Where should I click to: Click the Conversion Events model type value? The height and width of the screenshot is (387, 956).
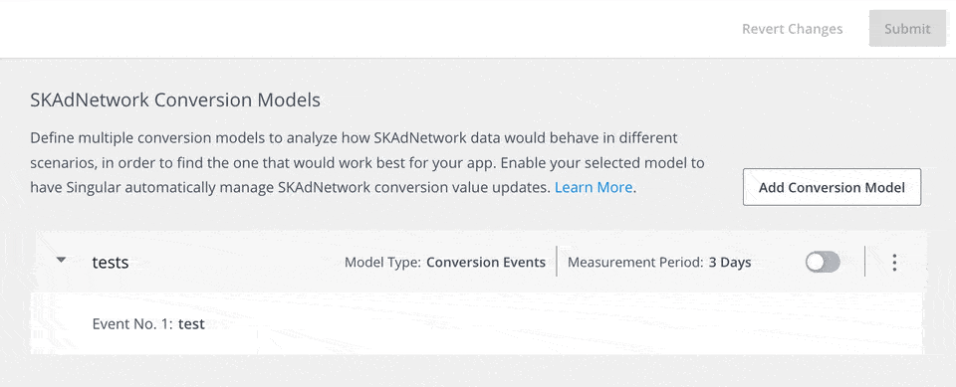coord(486,262)
